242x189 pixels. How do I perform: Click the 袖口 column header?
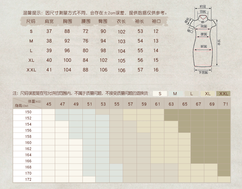pyautogui.click(x=156, y=21)
